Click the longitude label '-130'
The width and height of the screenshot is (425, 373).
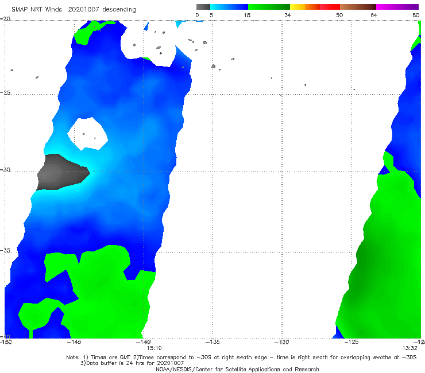point(282,342)
